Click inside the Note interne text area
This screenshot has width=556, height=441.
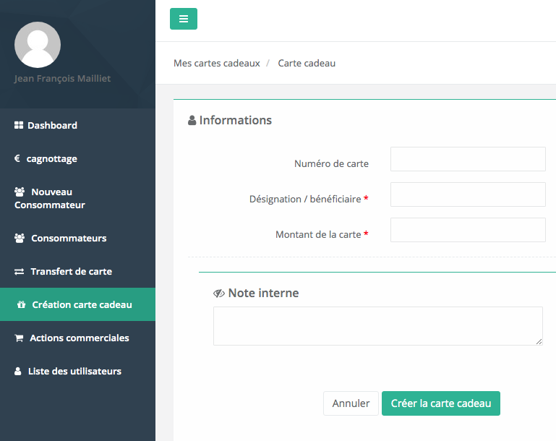pos(377,326)
